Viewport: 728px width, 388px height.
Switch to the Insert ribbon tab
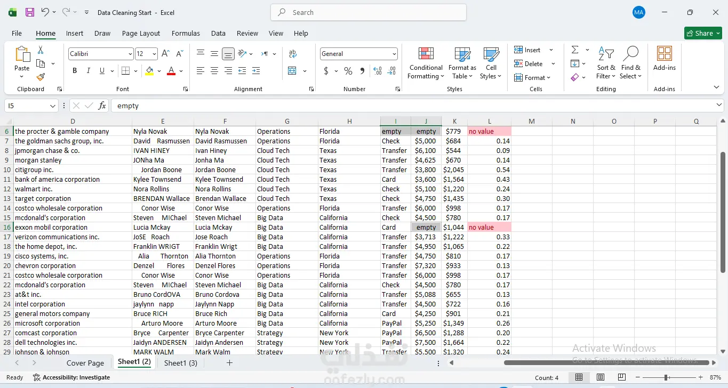click(x=75, y=33)
